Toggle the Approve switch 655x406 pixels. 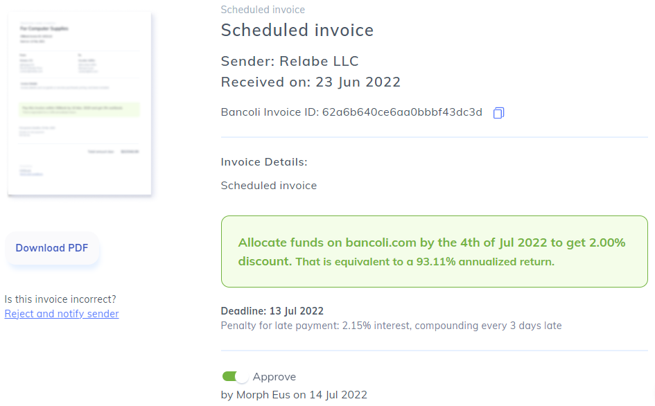[235, 377]
